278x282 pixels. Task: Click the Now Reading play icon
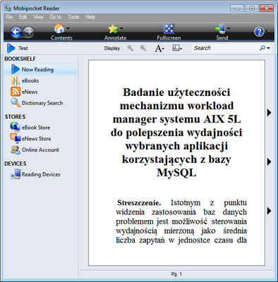point(15,70)
